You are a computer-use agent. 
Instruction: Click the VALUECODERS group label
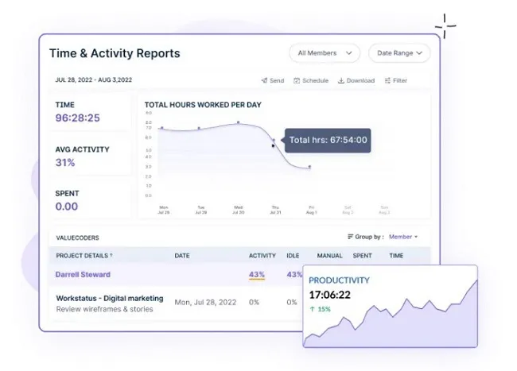(77, 238)
